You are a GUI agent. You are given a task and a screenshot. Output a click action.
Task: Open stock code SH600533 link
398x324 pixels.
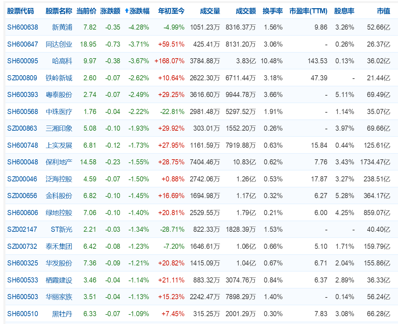(x=22, y=280)
